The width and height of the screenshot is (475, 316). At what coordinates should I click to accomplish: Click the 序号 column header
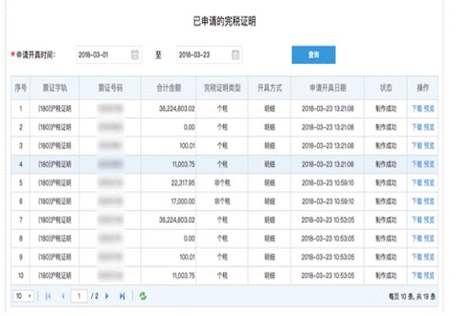21,88
